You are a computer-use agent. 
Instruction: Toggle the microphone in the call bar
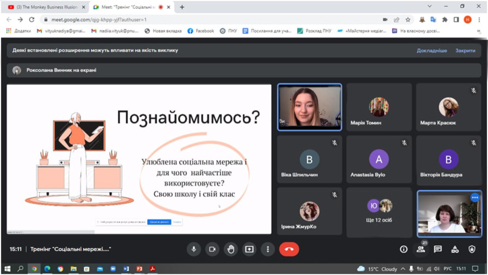pyautogui.click(x=194, y=249)
